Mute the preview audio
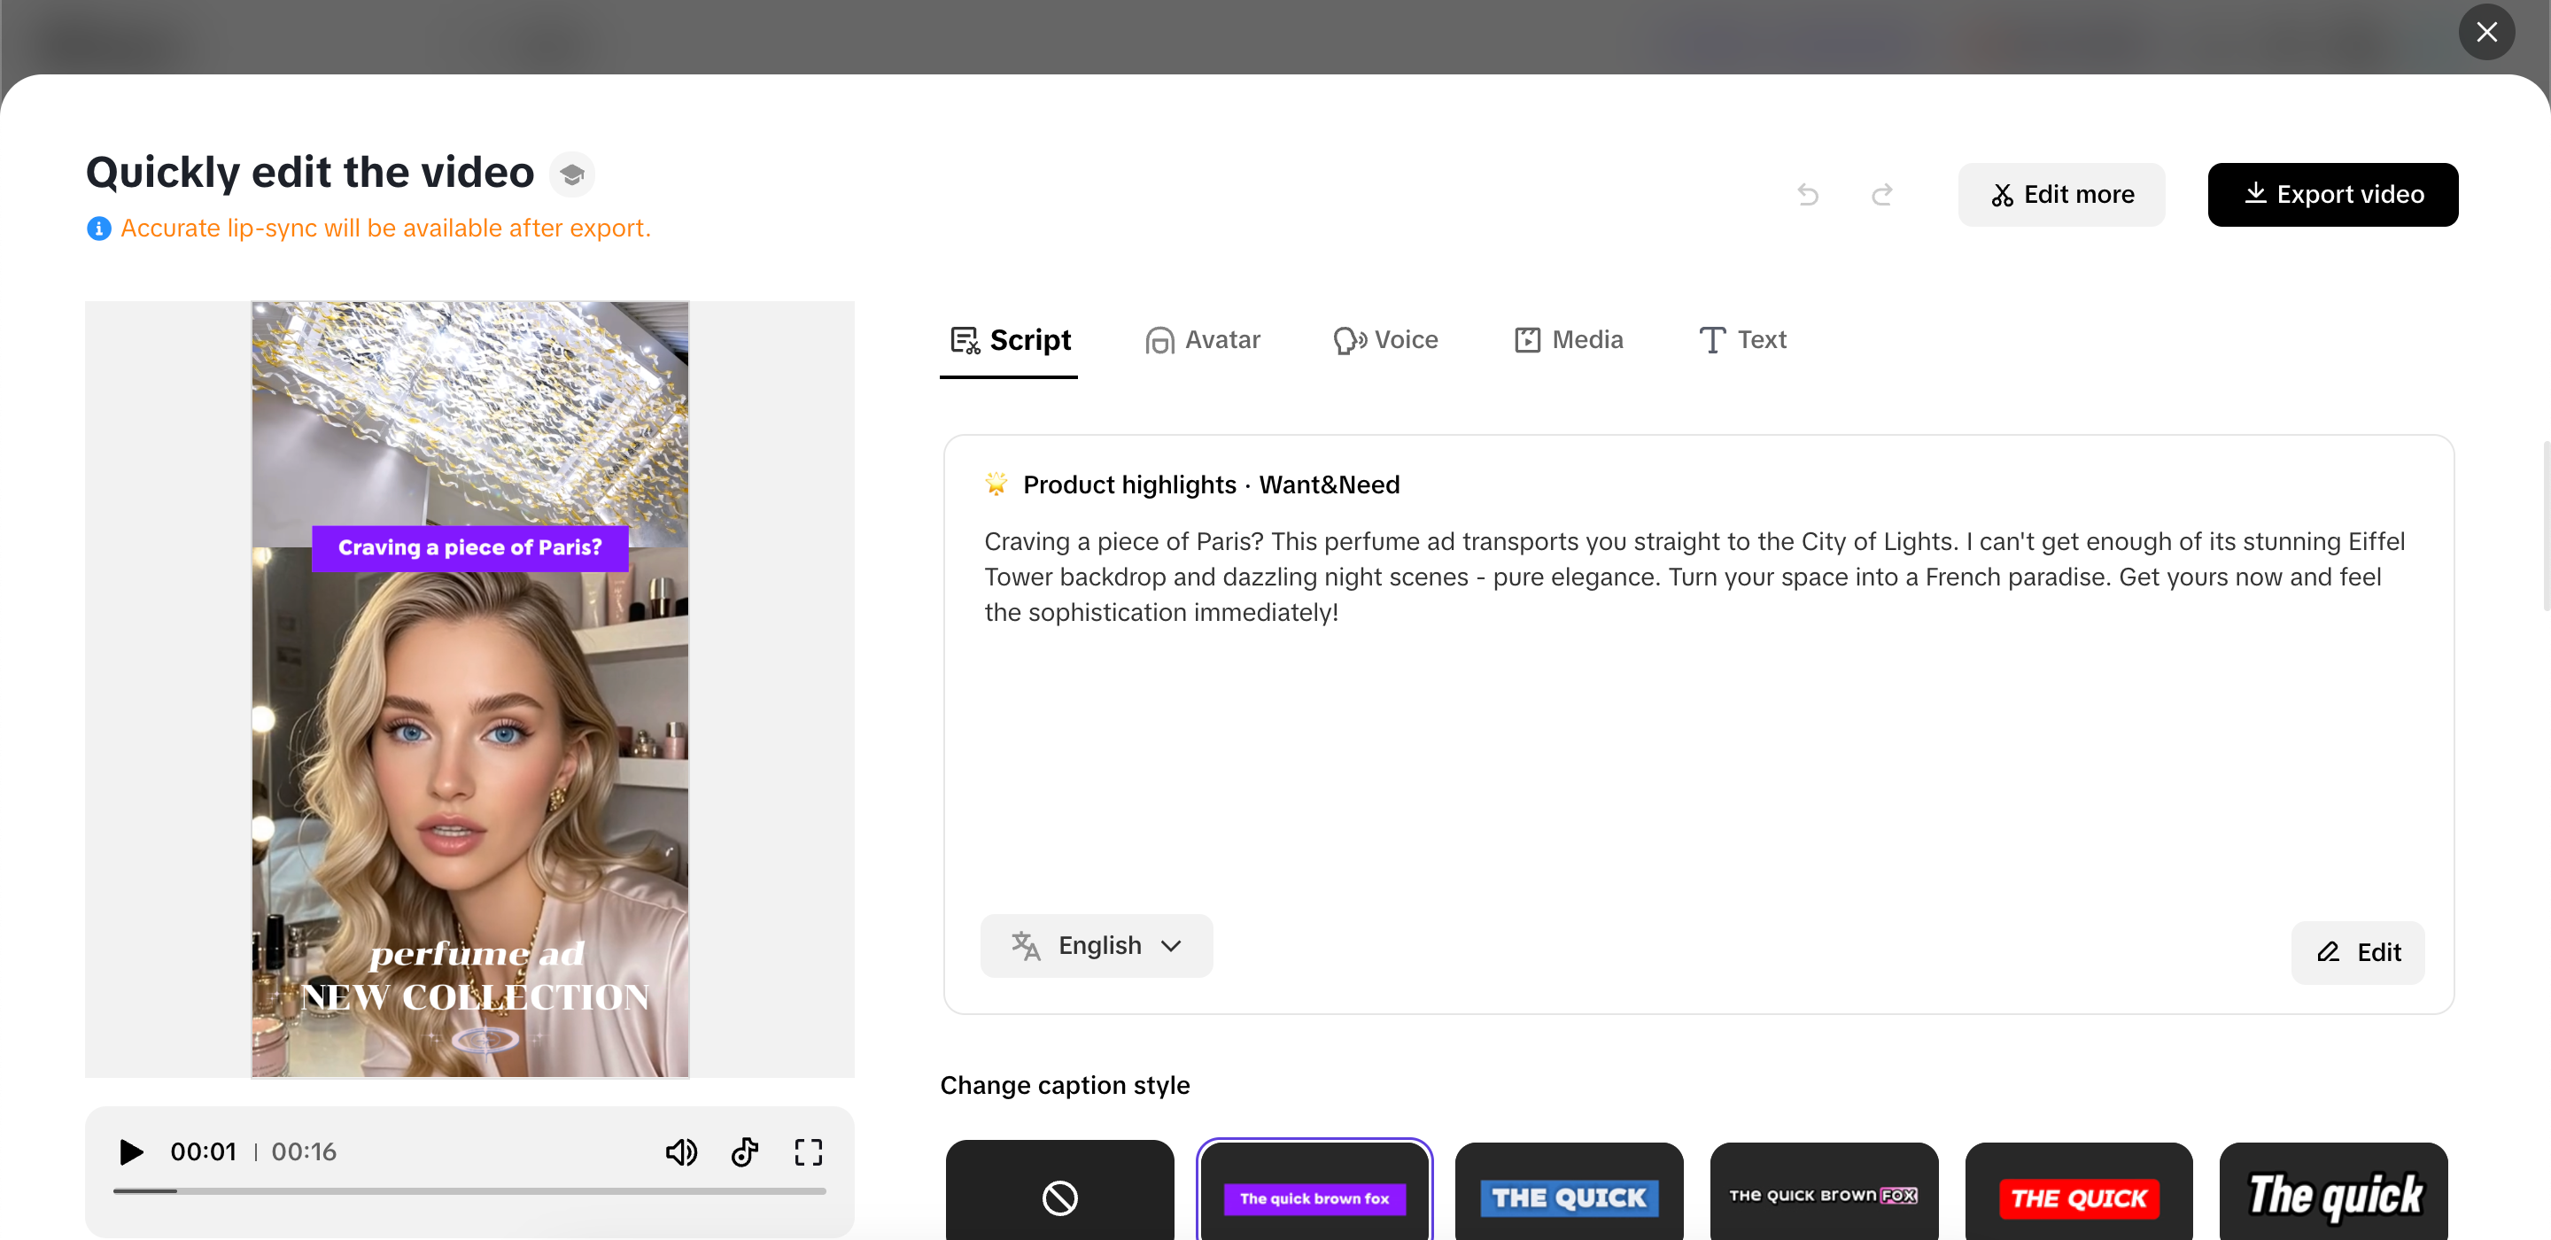This screenshot has height=1240, width=2551. [x=681, y=1151]
